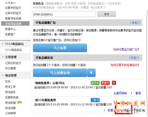Click the red 置首页 badge
148x117 pixels.
click(105, 83)
